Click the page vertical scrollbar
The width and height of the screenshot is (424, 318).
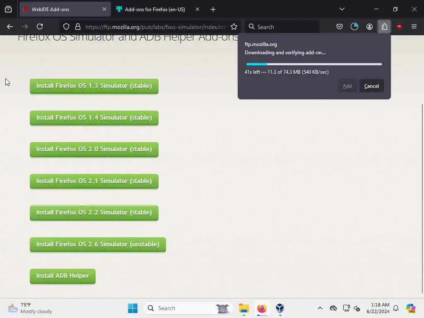422,198
